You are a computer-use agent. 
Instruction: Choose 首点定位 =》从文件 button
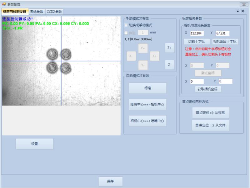pos(210,125)
